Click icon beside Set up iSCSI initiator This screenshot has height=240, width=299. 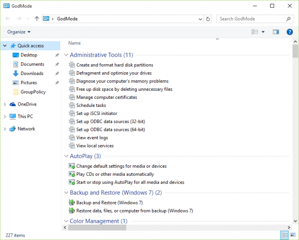click(x=72, y=114)
